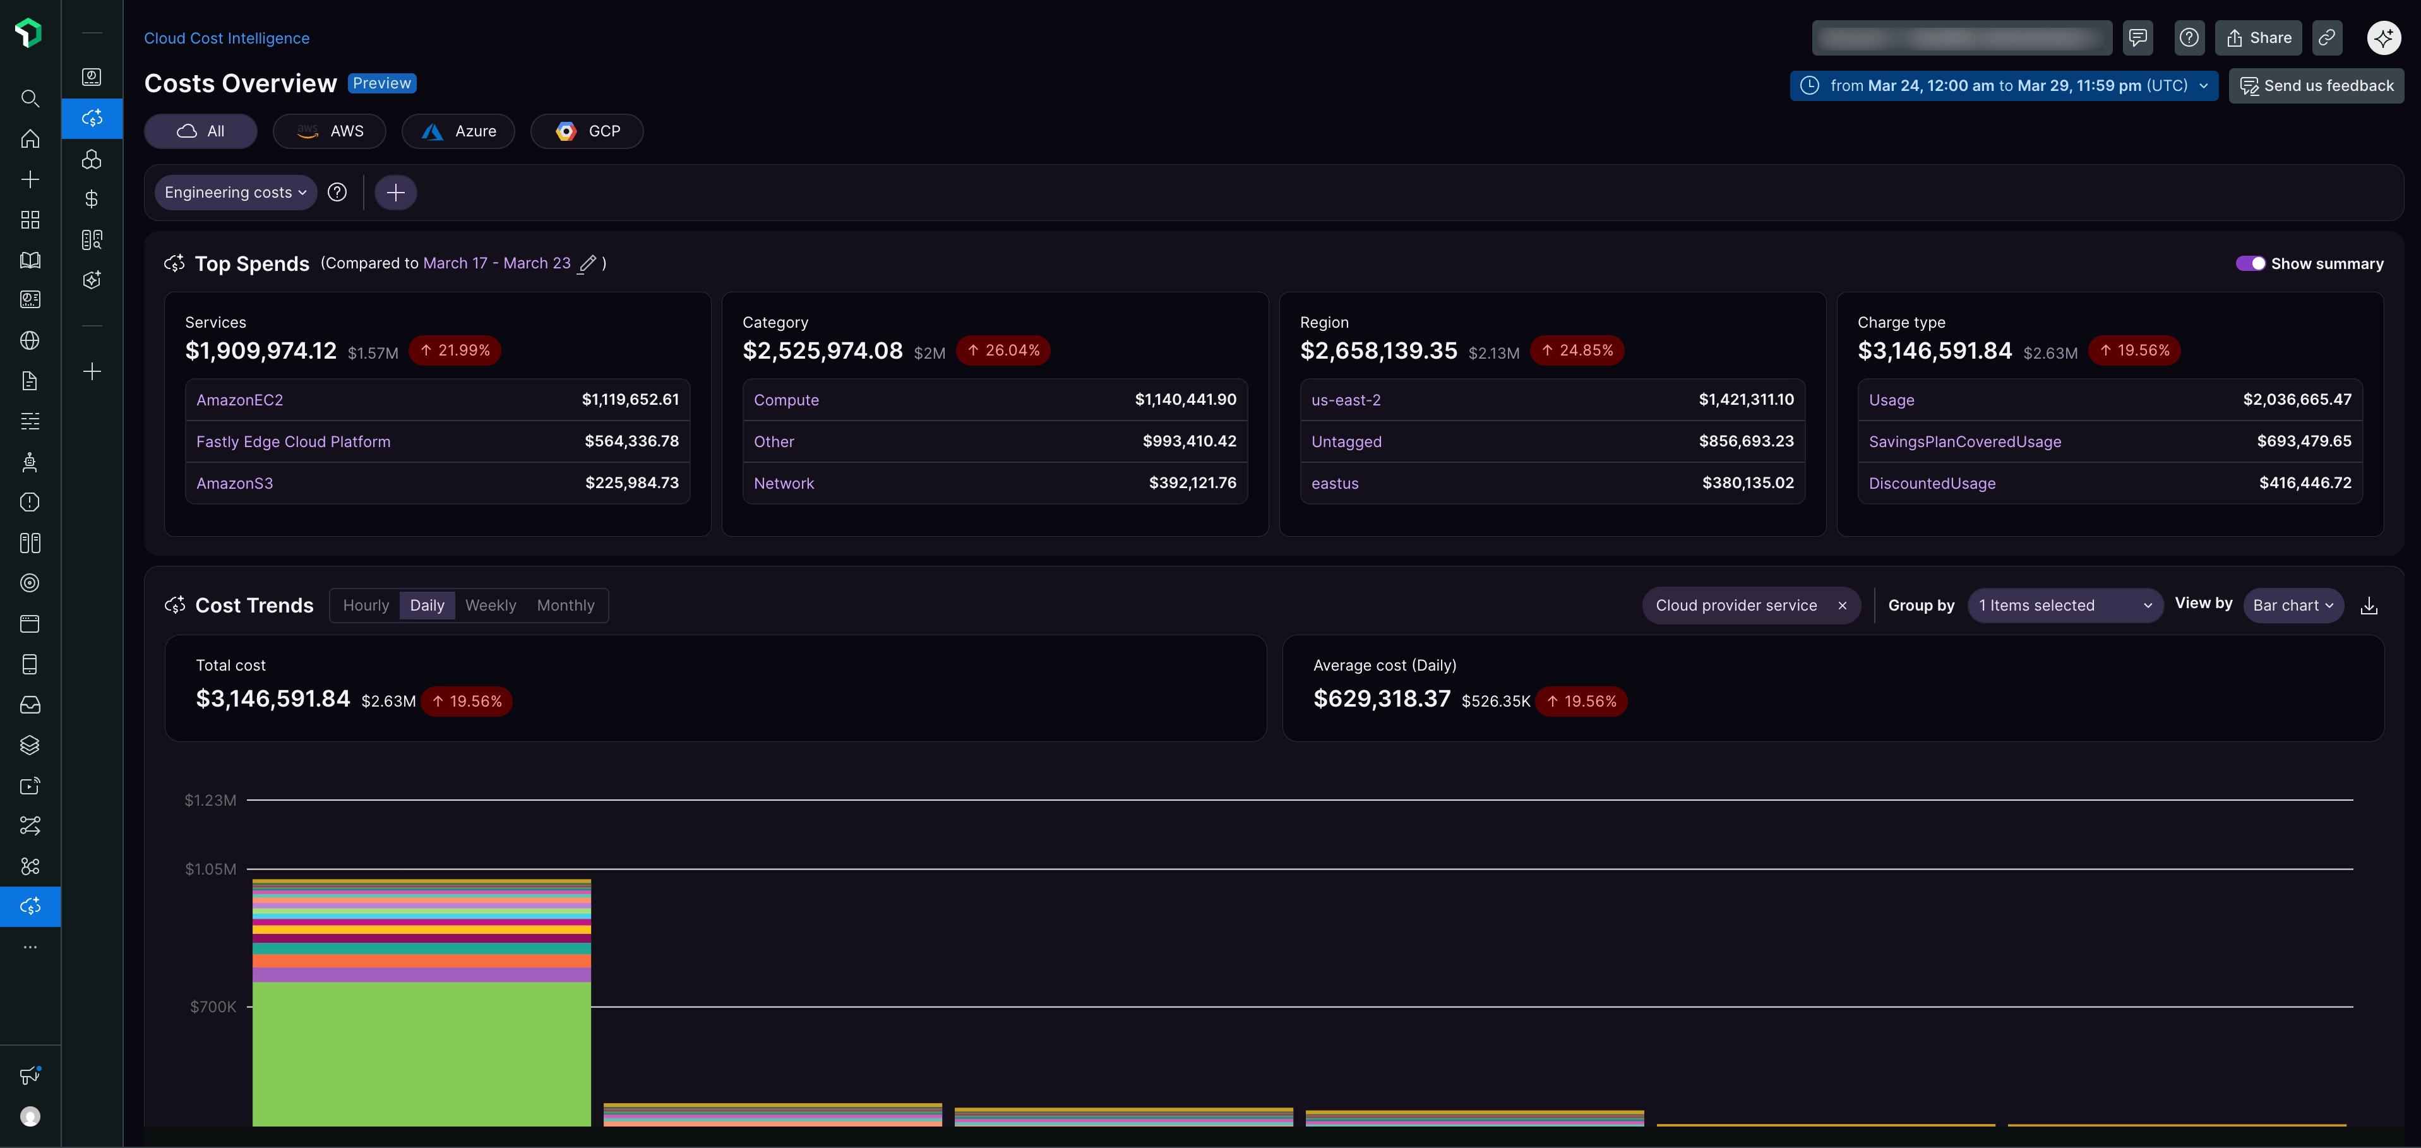The width and height of the screenshot is (2421, 1148).
Task: Switch Cost Trends to Monthly
Action: point(566,606)
